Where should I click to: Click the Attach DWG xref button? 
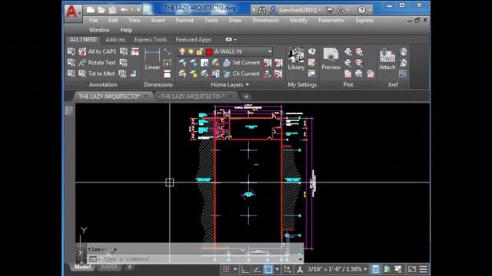(387, 59)
